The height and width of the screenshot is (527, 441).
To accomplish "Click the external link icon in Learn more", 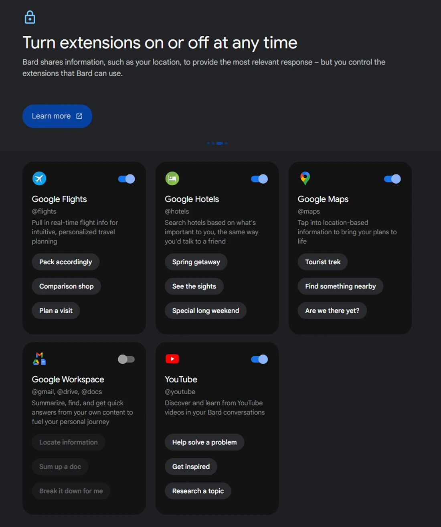I will (79, 116).
